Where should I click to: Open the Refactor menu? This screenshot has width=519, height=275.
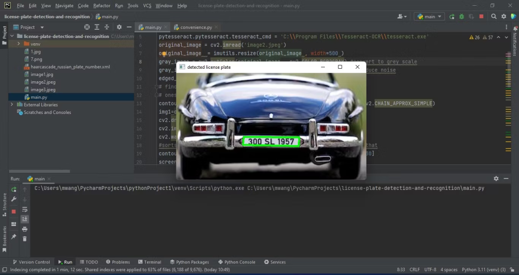[x=101, y=6]
